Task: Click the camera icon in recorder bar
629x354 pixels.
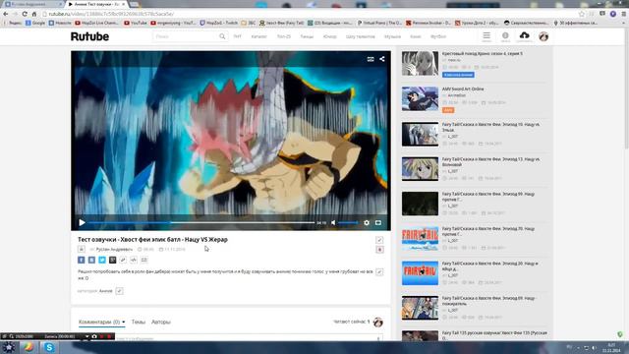Action: point(94,336)
